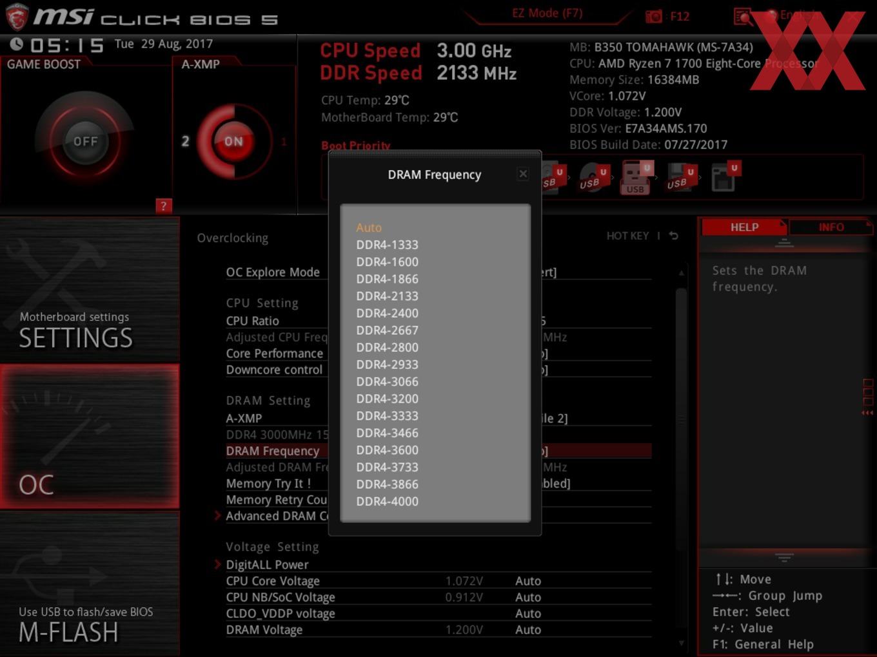This screenshot has height=657, width=877.
Task: Click the back arrow beside HOT KEY
Action: click(x=674, y=236)
